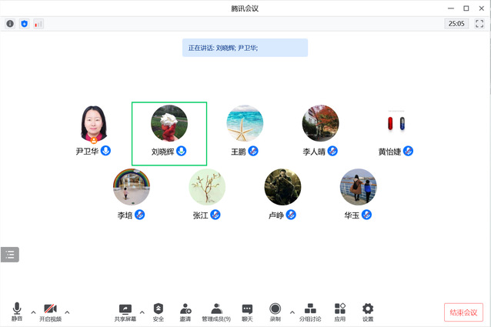Select 刘晓辉's participant tile
Screen dimensions: 491x327
169,133
